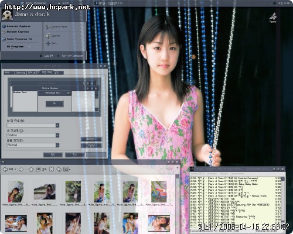Select the Baby Baby Baby track
The height and width of the screenshot is (234, 293).
(236, 184)
